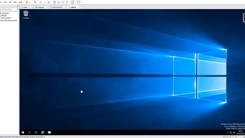This screenshot has height=138, width=245.
Task: Switch to Unity mode
Action: [x=67, y=2]
